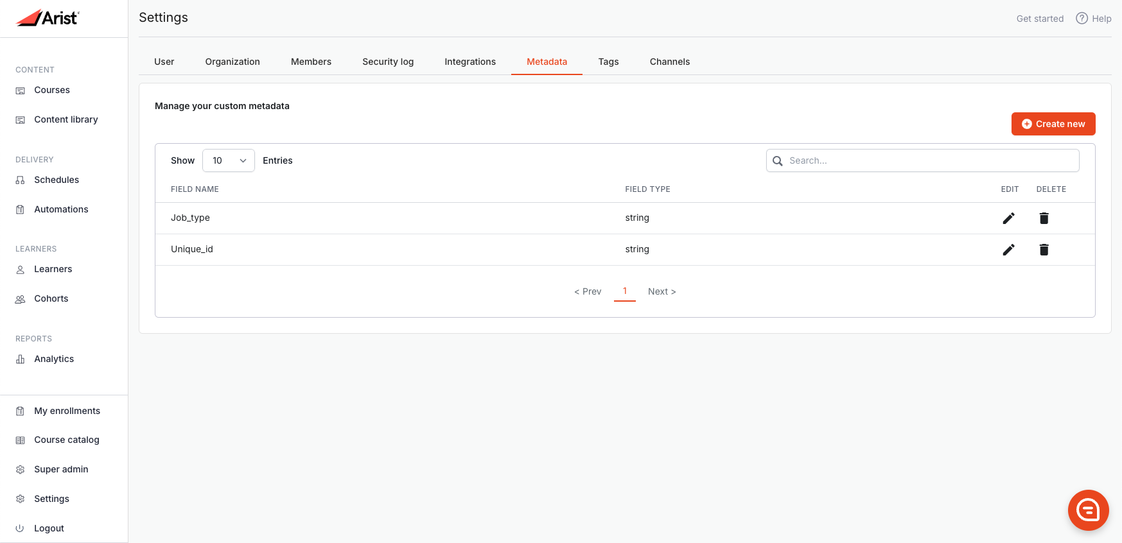Open the Security log tab
This screenshot has height=543, width=1122.
[x=388, y=62]
